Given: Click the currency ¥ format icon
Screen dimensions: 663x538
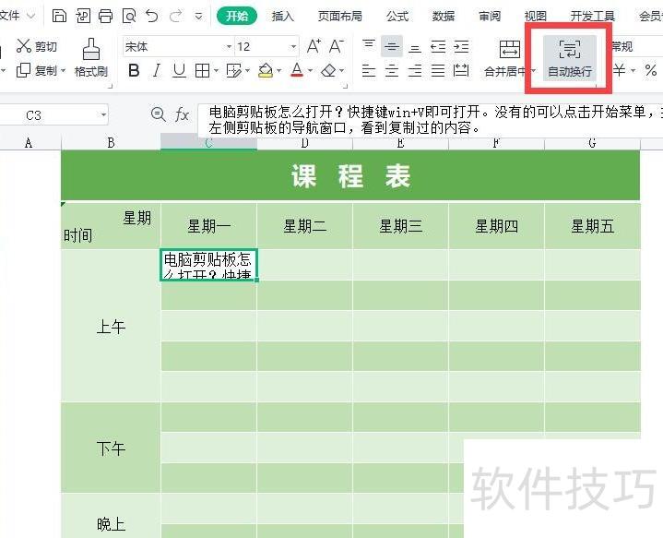Looking at the screenshot, I should [x=620, y=70].
